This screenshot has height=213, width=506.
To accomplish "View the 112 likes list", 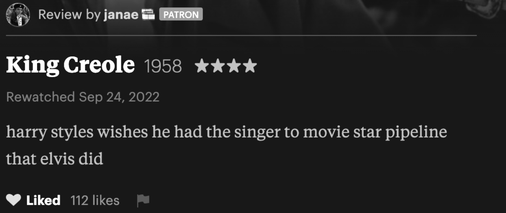I will coord(95,200).
